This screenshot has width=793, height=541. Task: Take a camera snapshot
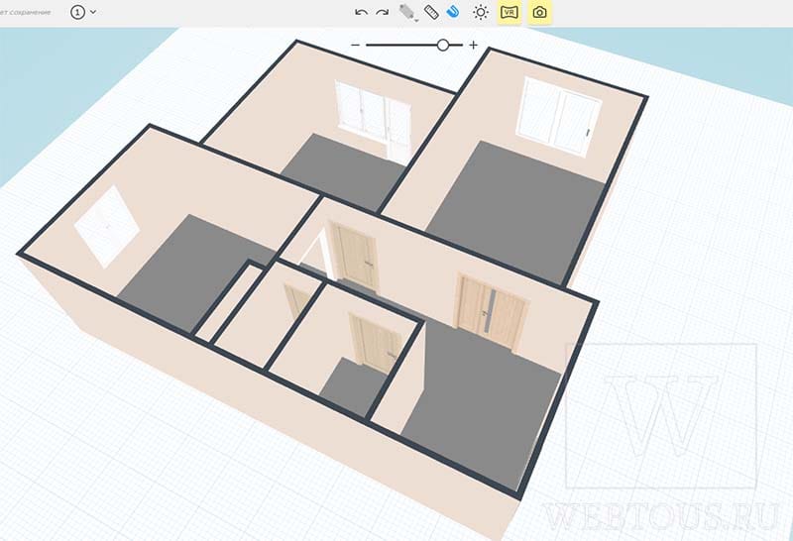pyautogui.click(x=539, y=12)
